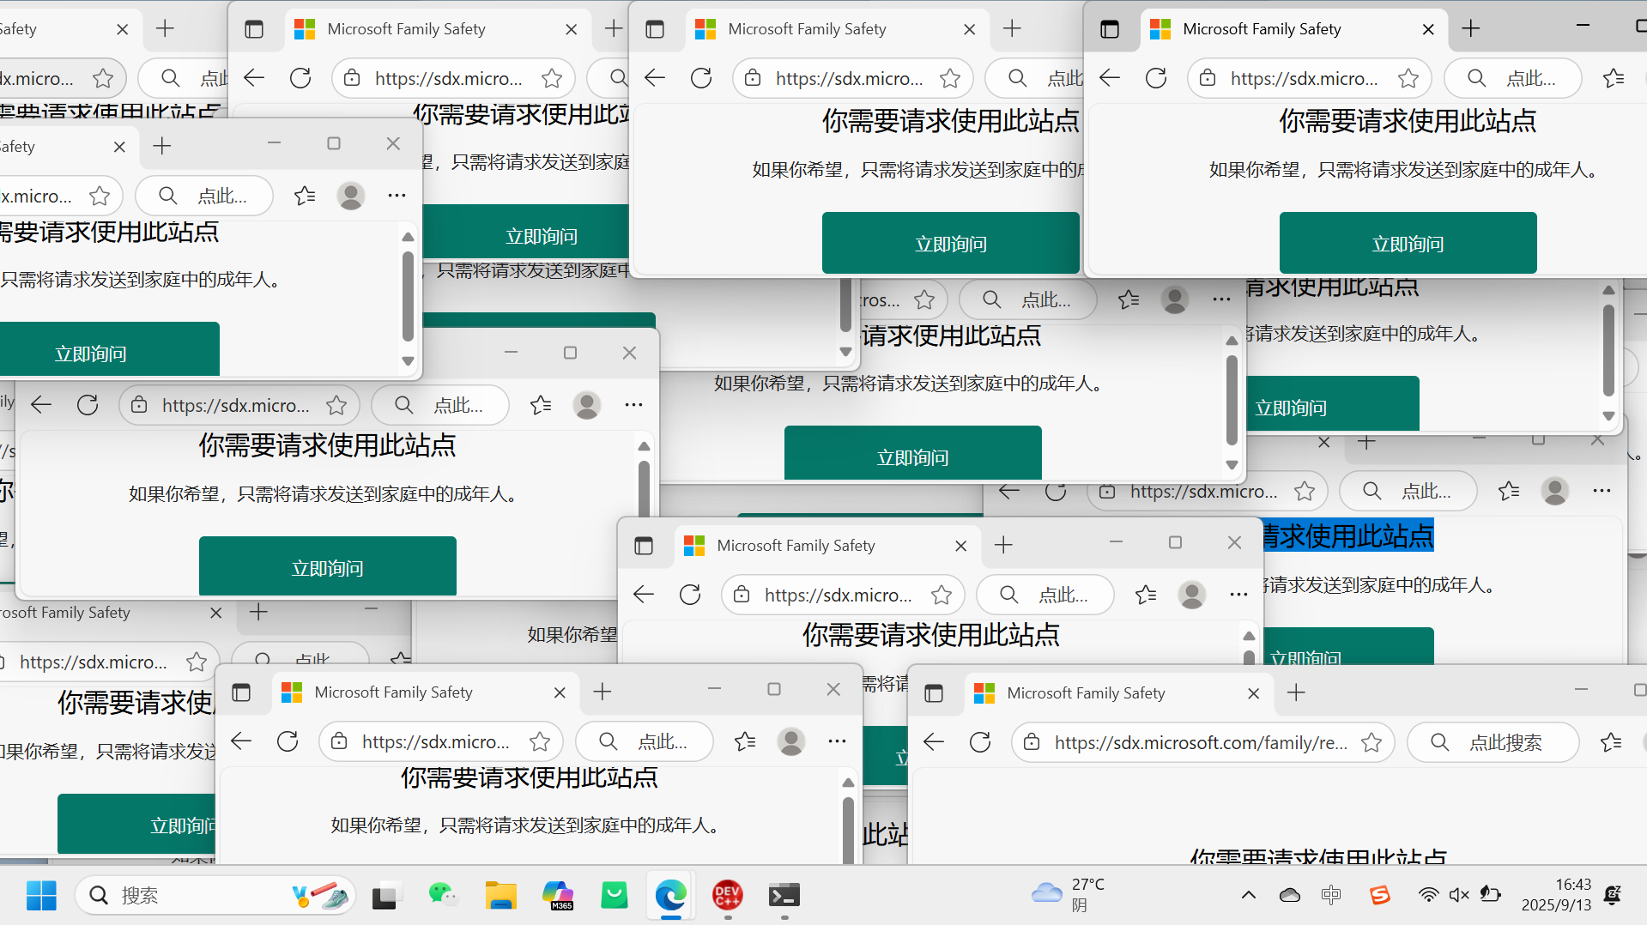Open OneDrive cloud icon in system tray
The image size is (1647, 925).
pyautogui.click(x=1289, y=896)
